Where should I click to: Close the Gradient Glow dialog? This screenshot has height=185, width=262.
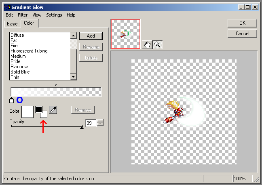point(255,7)
